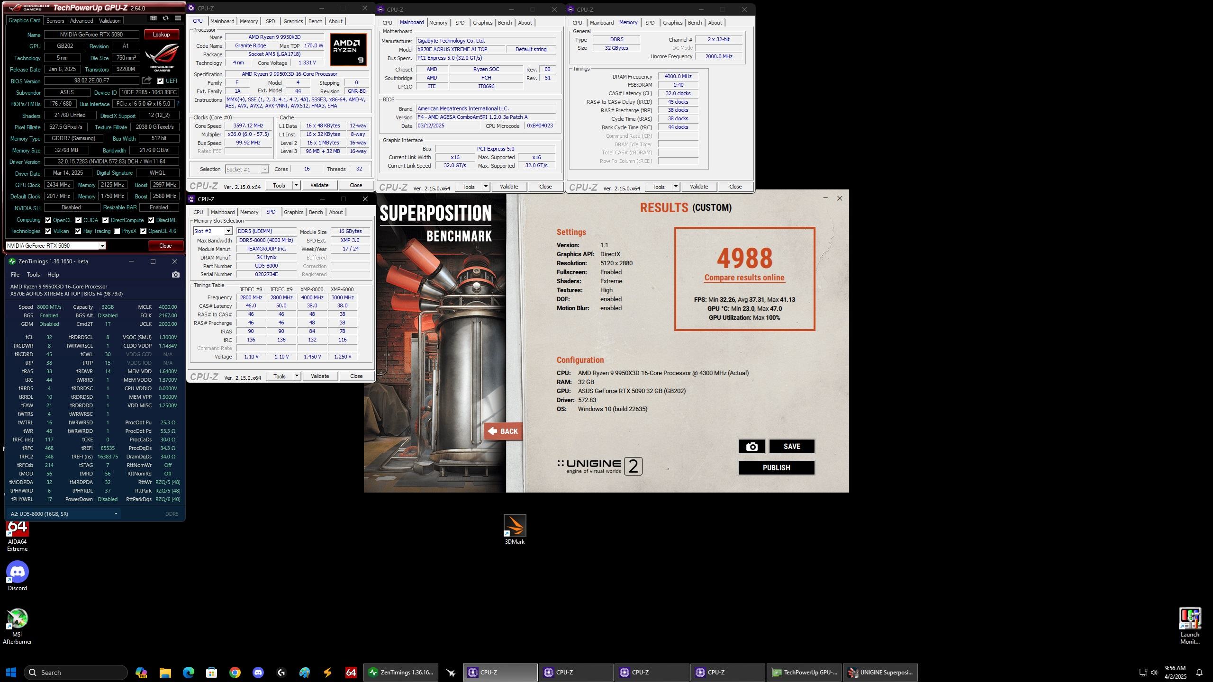Click the Superposition PUBLISH button
The height and width of the screenshot is (682, 1213).
click(776, 467)
